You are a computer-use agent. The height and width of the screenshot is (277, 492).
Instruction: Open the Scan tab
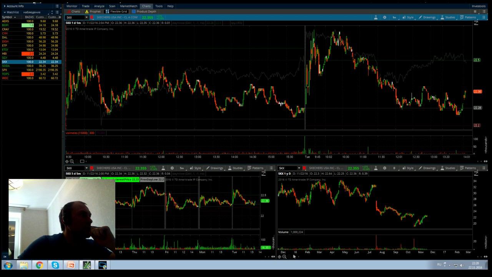point(112,6)
